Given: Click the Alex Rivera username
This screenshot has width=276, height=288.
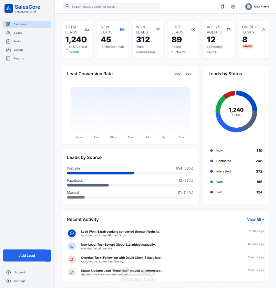Looking at the screenshot, I should 261,6.
